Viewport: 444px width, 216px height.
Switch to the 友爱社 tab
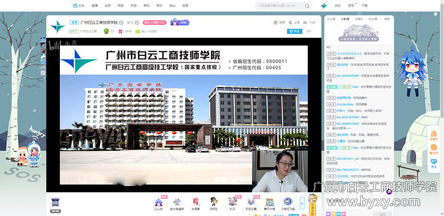pos(359,19)
